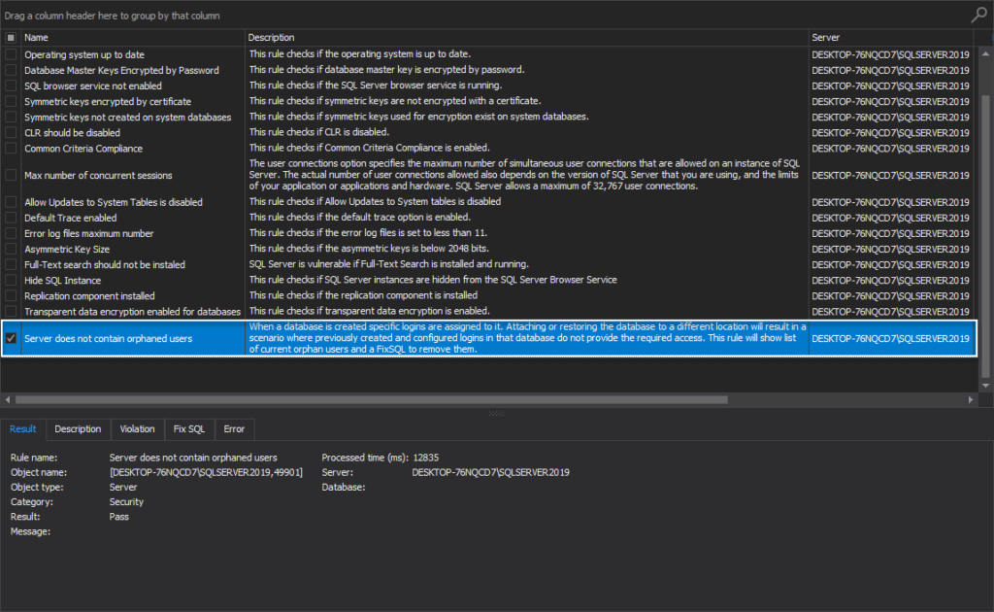View the Description tab
This screenshot has width=994, height=612.
(x=78, y=428)
